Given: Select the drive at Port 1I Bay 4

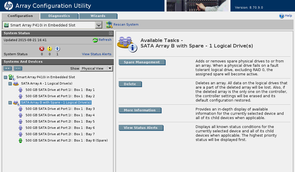Looking at the screenshot, I should tap(60, 115).
